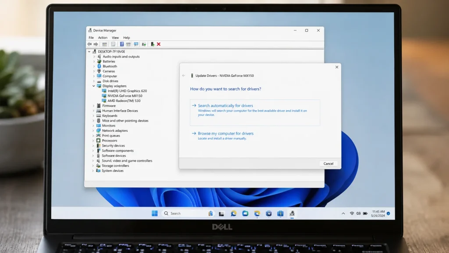
Task: Choose Search automatically for drivers
Action: tap(255, 112)
